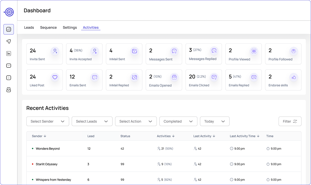Open the Select Action dropdown
This screenshot has height=185, width=311.
pos(136,121)
